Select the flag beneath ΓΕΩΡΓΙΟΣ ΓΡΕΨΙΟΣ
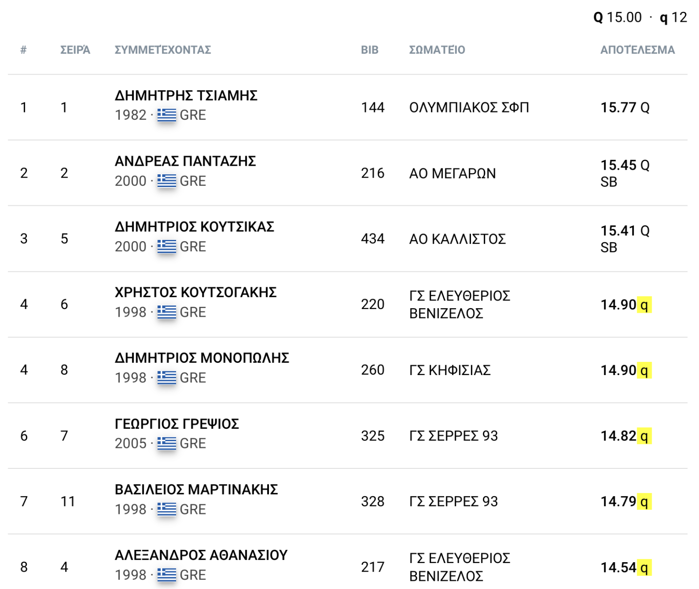Image resolution: width=699 pixels, height=589 pixels. click(167, 443)
